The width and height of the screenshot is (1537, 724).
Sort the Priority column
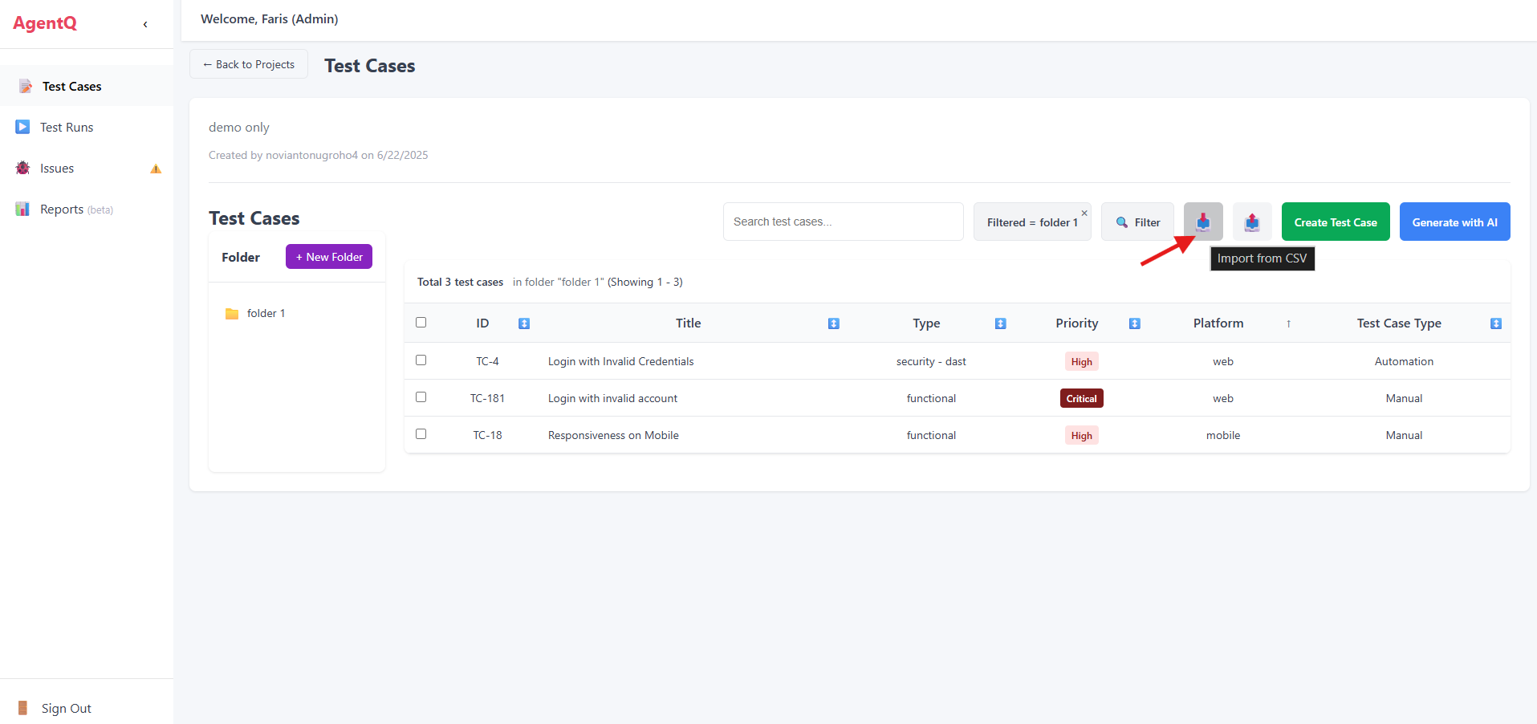click(x=1134, y=323)
